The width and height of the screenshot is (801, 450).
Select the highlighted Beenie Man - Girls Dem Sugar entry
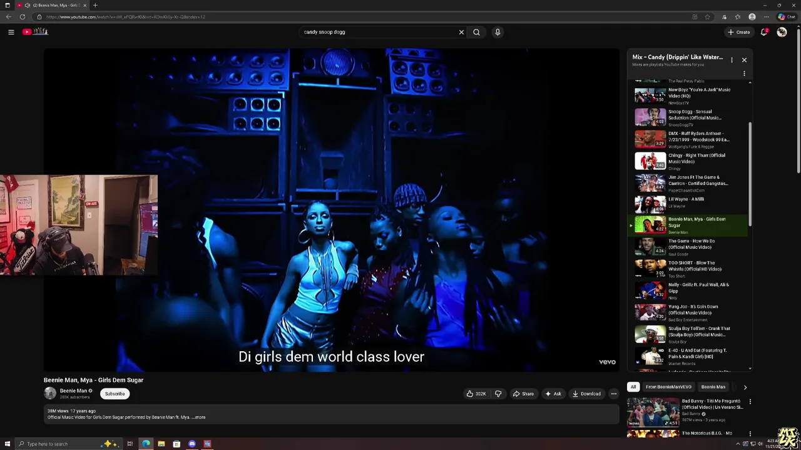[688, 225]
